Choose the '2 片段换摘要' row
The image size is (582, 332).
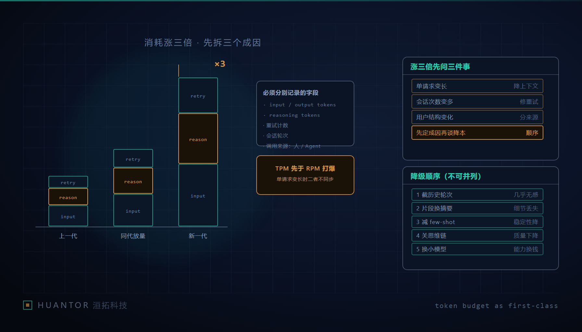477,208
